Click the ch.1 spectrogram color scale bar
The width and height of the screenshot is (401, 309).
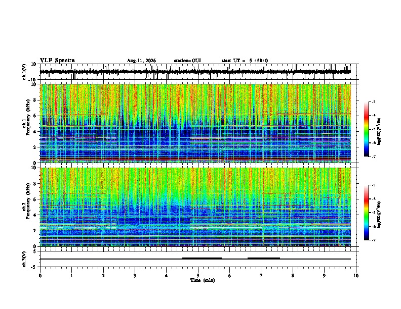click(367, 129)
